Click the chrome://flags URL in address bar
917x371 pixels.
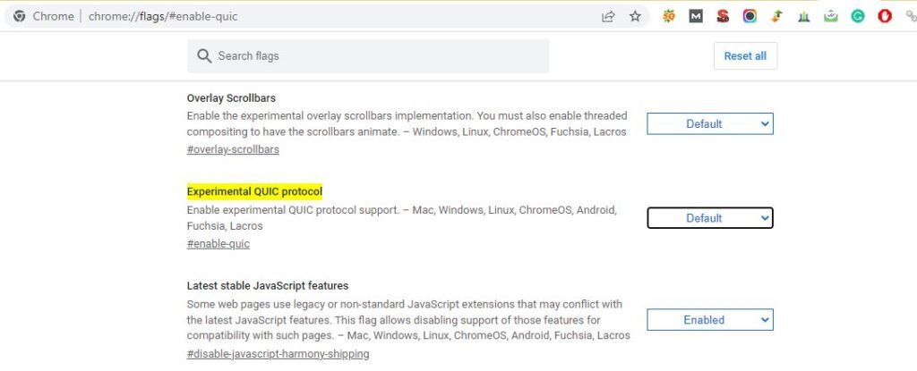(163, 16)
